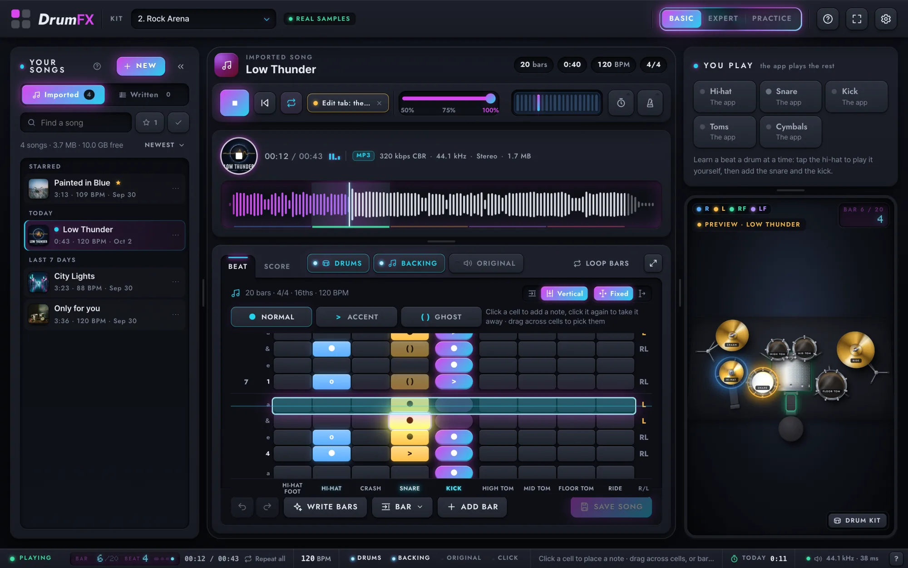Skip back to song start
Viewport: 908px width, 568px height.
coord(265,103)
